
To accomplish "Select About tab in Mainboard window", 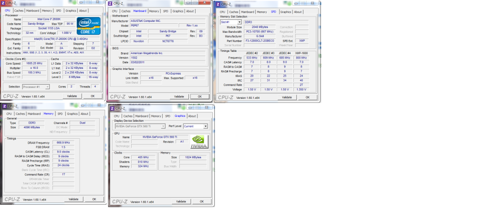I will pyautogui.click(x=190, y=11).
